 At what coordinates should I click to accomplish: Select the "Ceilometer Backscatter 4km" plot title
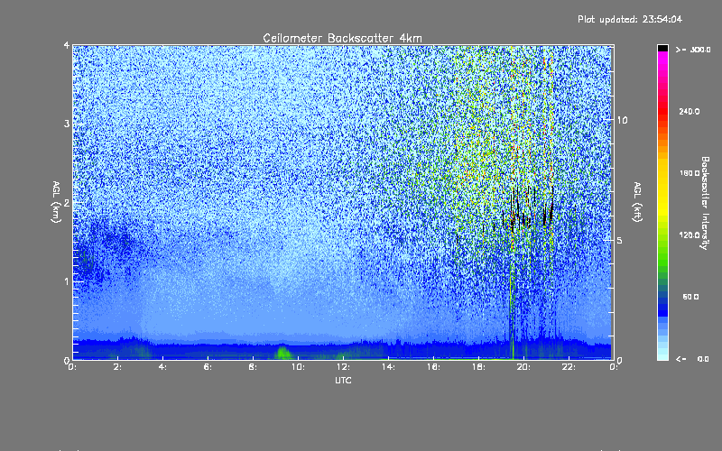(342, 38)
